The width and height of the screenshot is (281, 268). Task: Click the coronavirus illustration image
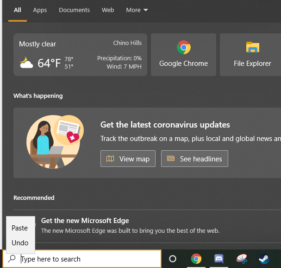coord(55,141)
